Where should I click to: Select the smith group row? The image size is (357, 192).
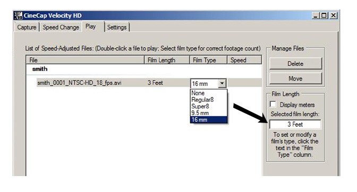pyautogui.click(x=144, y=69)
